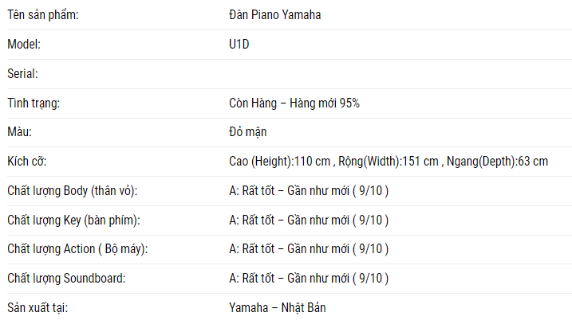The width and height of the screenshot is (572, 320).
Task: Click the "Tên sản phẩm:" label
Action: pos(43,15)
